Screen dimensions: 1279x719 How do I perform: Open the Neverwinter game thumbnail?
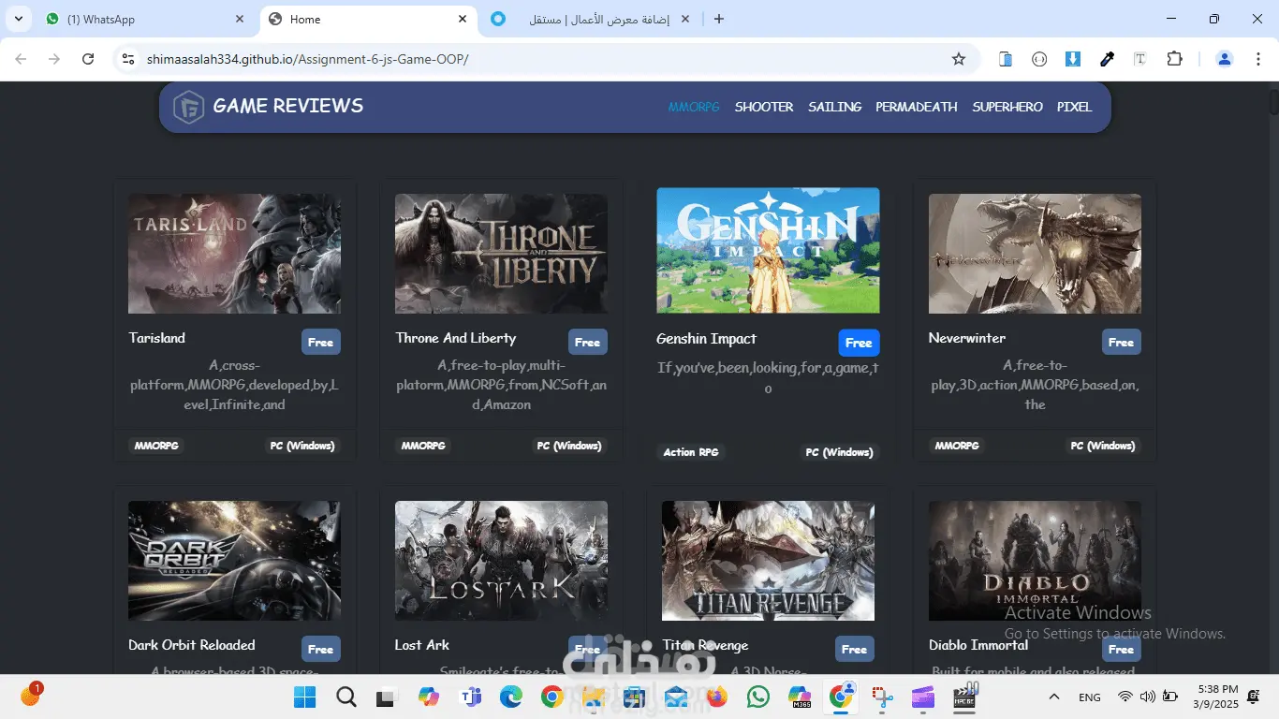pyautogui.click(x=1035, y=254)
